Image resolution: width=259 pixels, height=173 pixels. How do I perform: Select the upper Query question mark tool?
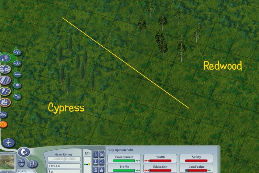tap(21, 160)
